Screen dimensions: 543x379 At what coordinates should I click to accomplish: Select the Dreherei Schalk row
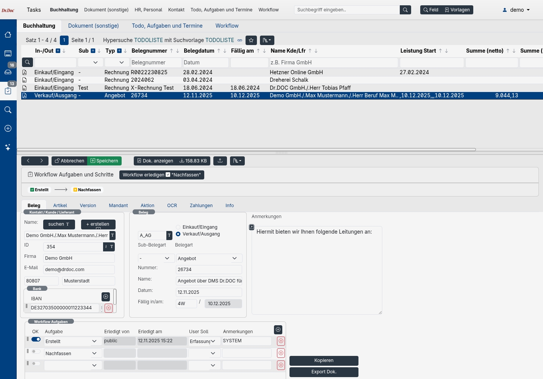pyautogui.click(x=282, y=80)
